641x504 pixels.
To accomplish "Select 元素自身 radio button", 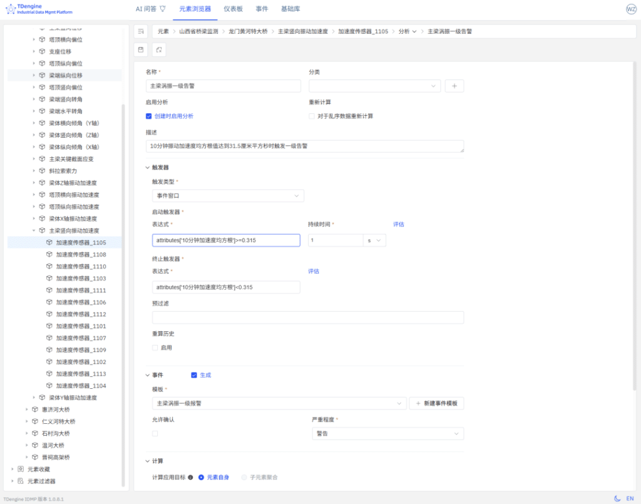I will [x=201, y=478].
